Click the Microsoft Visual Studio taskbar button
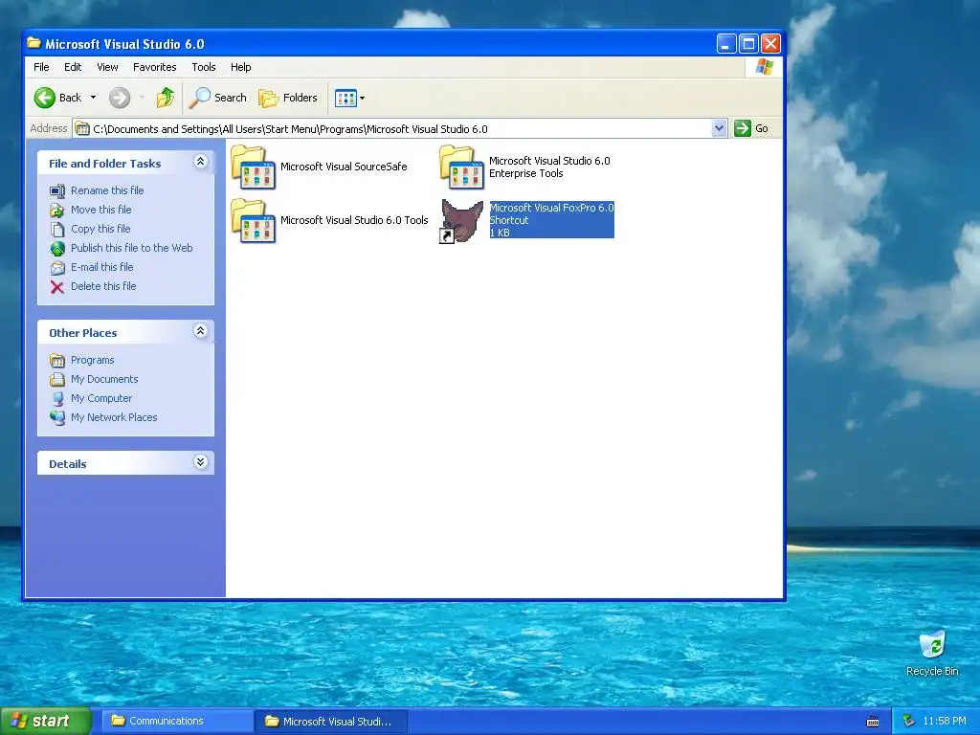The image size is (980, 735). pyautogui.click(x=331, y=722)
